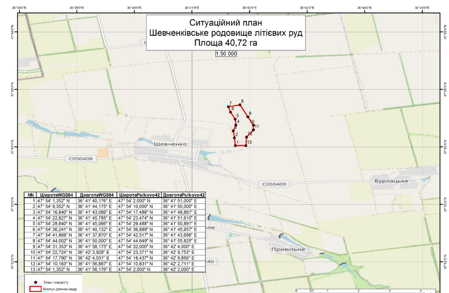Select the Бурлацьке village label
The image size is (449, 293).
391,181
